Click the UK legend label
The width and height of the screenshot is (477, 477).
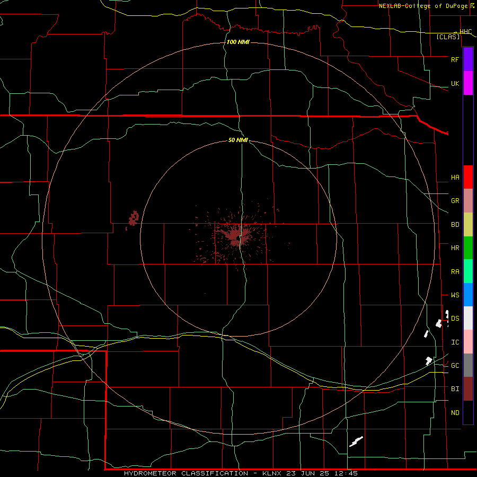coord(455,83)
